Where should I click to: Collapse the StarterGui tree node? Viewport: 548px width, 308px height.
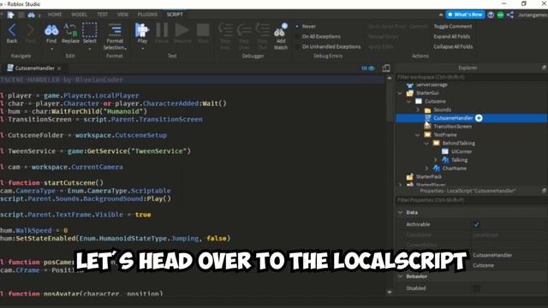click(400, 93)
